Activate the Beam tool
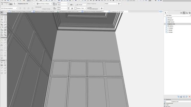191x107 pixels. click(x=2, y=22)
